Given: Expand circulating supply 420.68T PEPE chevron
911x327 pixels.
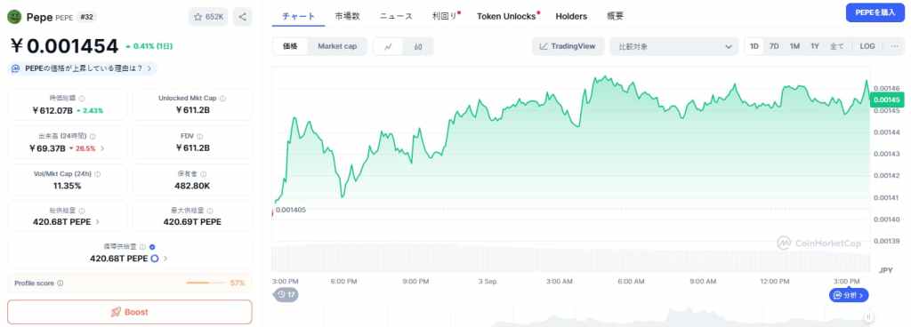Looking at the screenshot, I should (165, 259).
